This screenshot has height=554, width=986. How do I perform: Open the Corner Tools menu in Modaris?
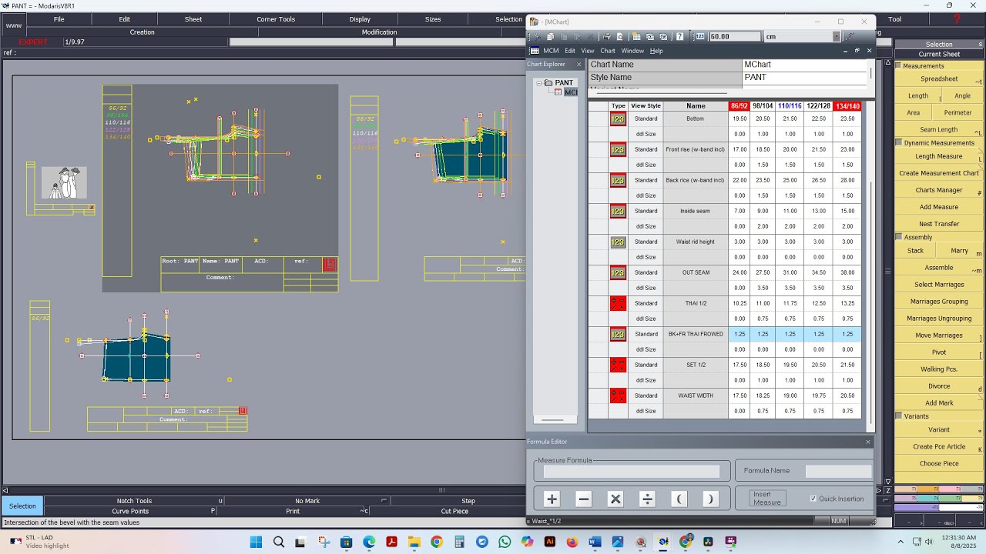(276, 19)
